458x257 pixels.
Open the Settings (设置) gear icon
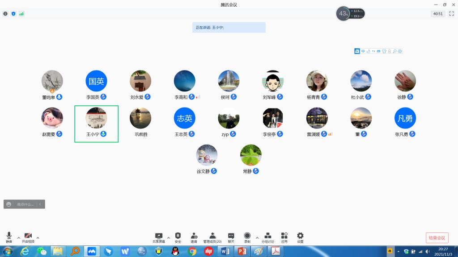coord(300,237)
